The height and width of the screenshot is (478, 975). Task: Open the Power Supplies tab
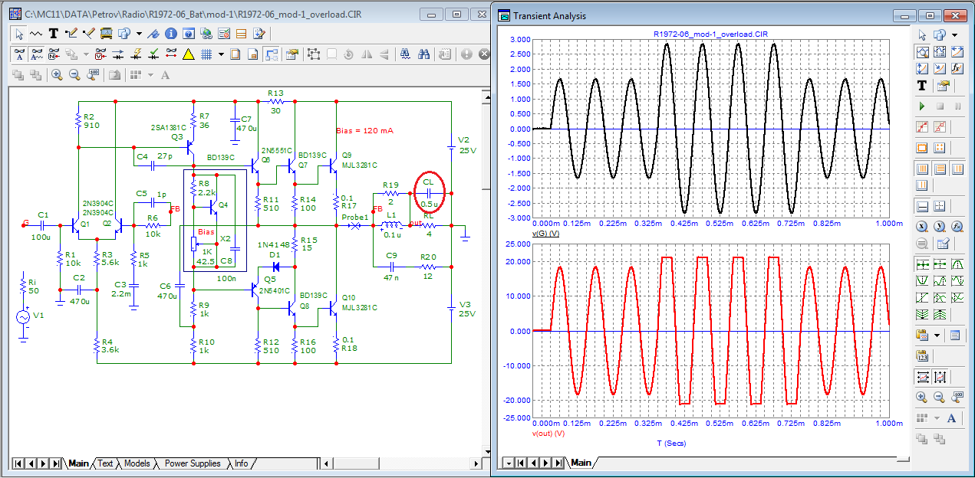[x=193, y=463]
